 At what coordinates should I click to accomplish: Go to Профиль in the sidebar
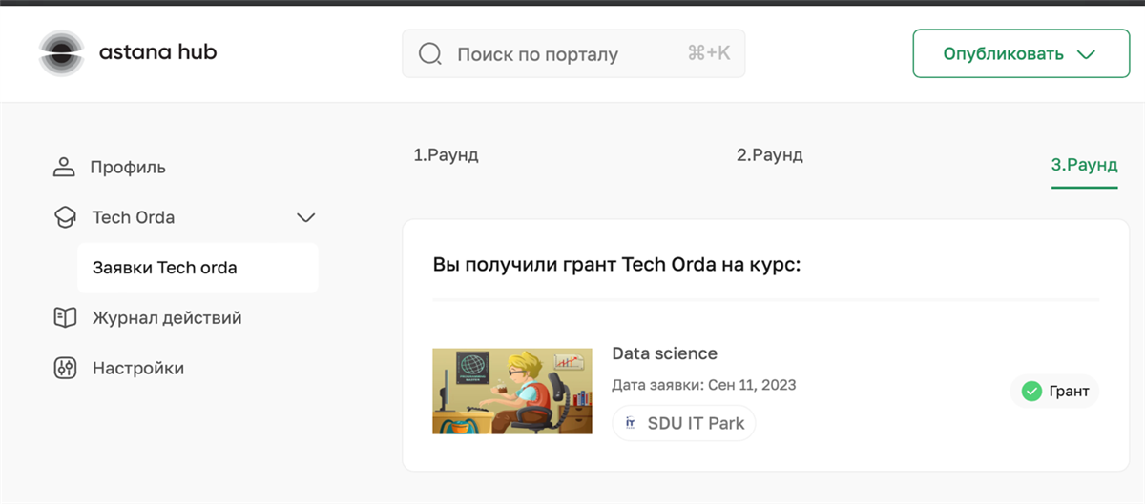click(128, 168)
